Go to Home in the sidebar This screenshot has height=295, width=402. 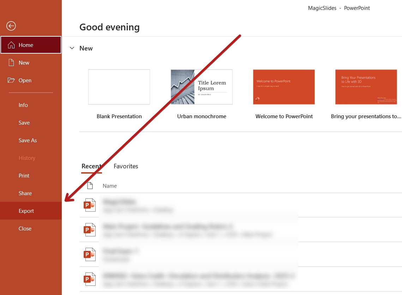pyautogui.click(x=31, y=45)
